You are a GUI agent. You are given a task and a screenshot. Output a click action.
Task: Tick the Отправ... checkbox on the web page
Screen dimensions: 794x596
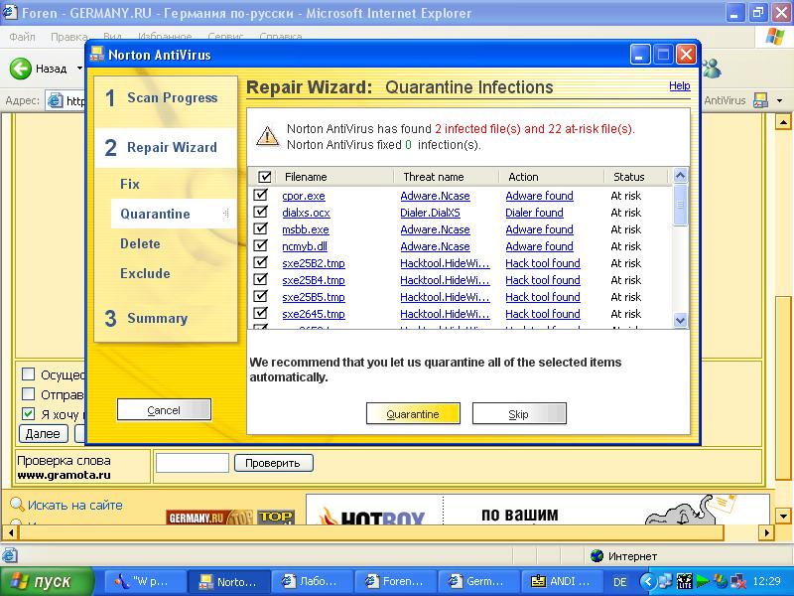coord(29,394)
